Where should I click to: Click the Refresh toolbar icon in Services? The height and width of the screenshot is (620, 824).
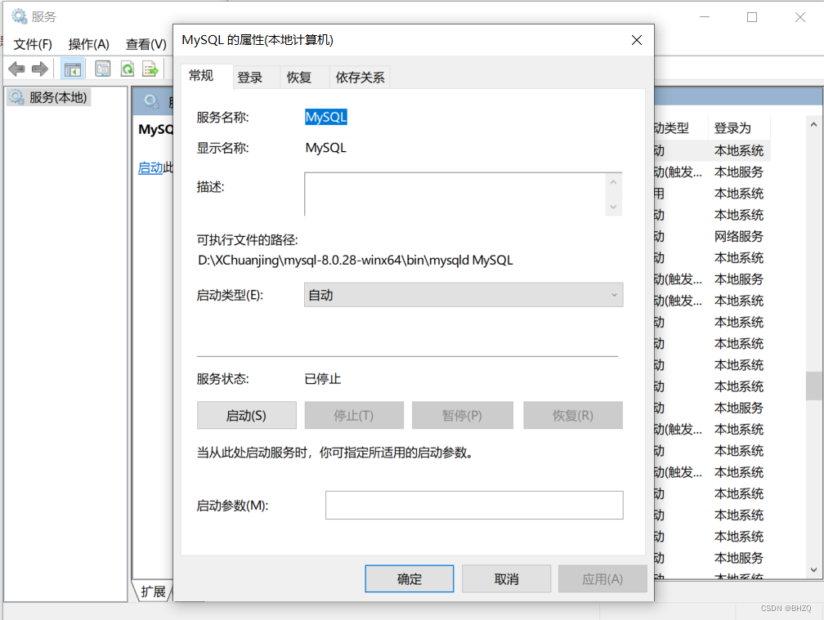pyautogui.click(x=128, y=69)
